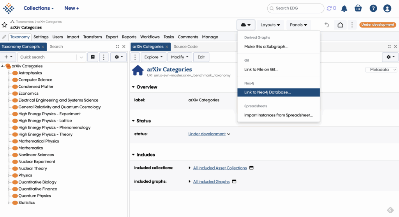This screenshot has height=217, width=399.
Task: Open the notifications bell icon
Action: click(x=344, y=8)
